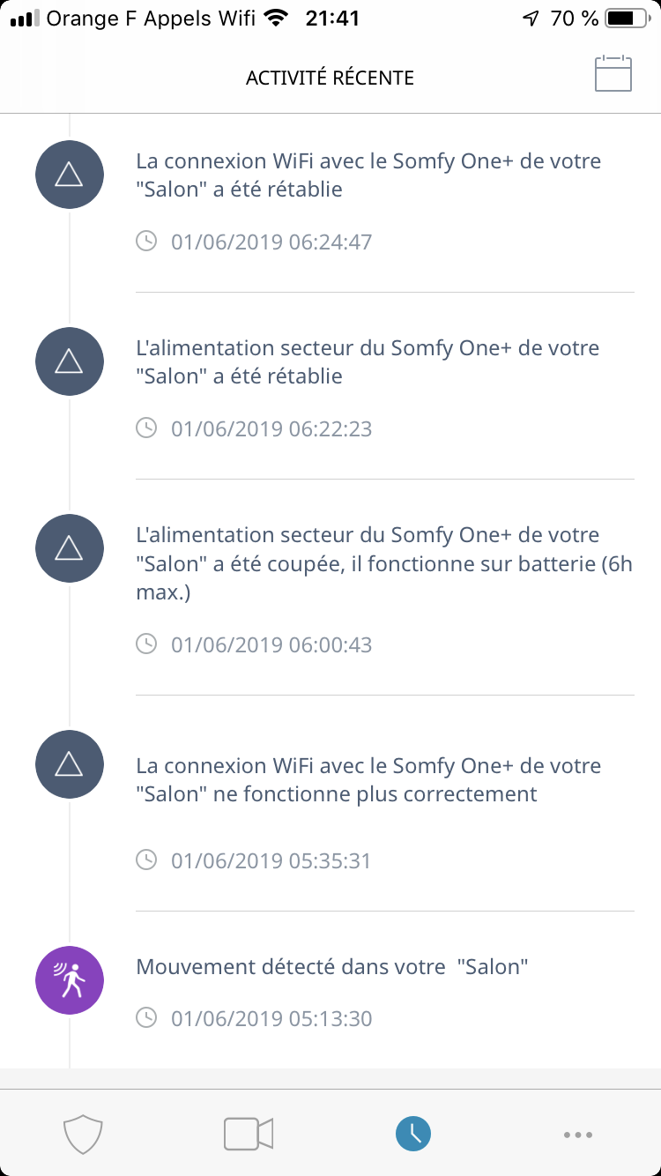Tap the triangle icon beside WiFi rétablie event

(x=70, y=175)
